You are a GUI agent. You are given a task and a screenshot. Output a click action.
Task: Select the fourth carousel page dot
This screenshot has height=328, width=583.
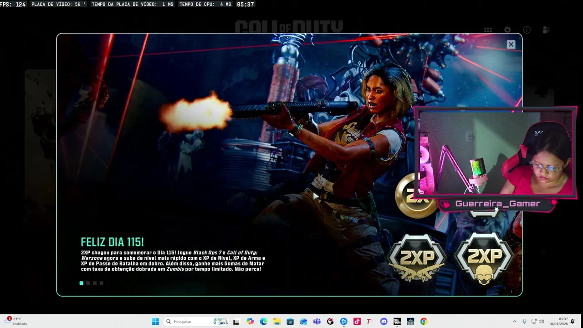[102, 283]
